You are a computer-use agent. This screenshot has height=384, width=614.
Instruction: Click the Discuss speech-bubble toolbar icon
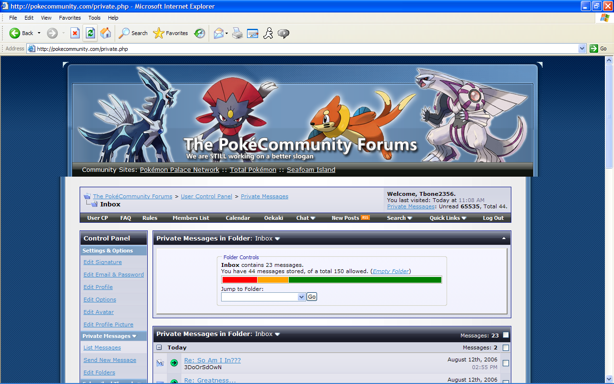pos(283,33)
